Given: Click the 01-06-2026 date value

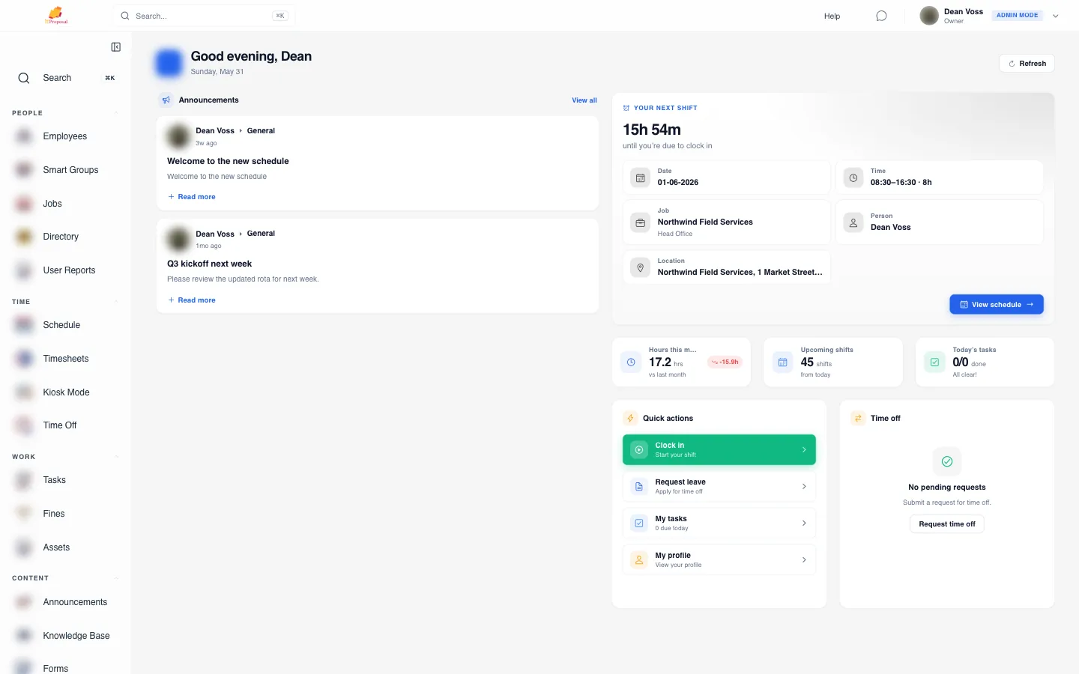Looking at the screenshot, I should click(678, 183).
